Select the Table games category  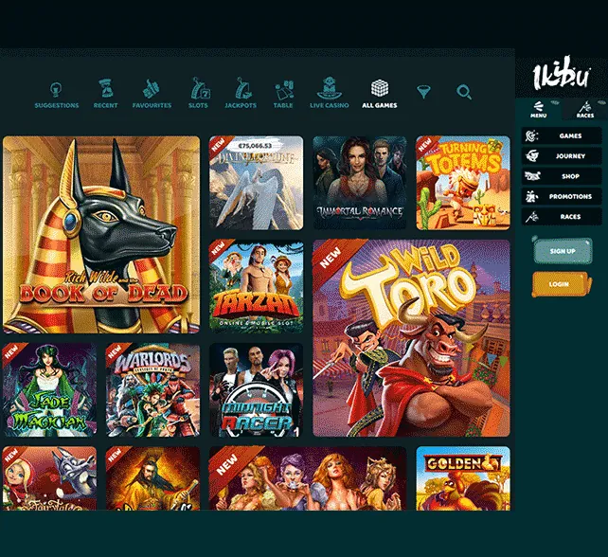click(283, 94)
